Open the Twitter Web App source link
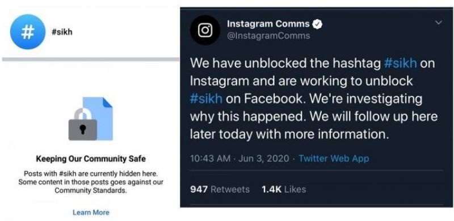The height and width of the screenshot is (221, 454). pyautogui.click(x=334, y=159)
